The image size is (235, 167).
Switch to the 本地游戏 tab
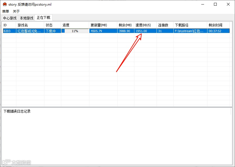pos(26,18)
